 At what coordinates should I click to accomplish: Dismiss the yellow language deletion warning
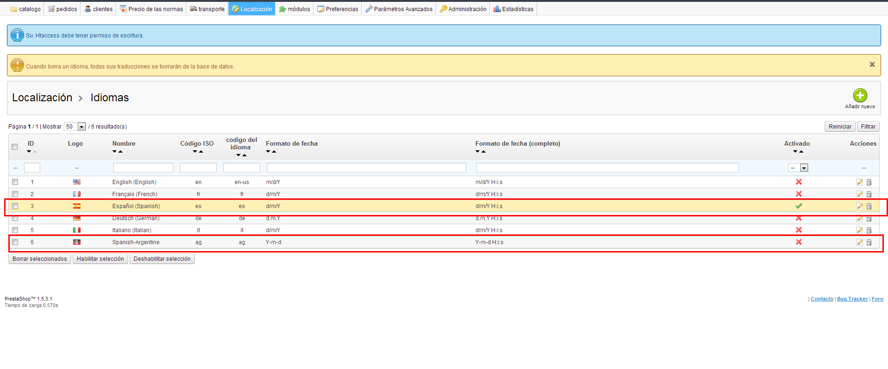coord(872,64)
